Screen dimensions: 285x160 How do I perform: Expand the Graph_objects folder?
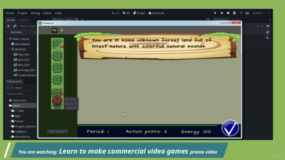tap(10, 126)
